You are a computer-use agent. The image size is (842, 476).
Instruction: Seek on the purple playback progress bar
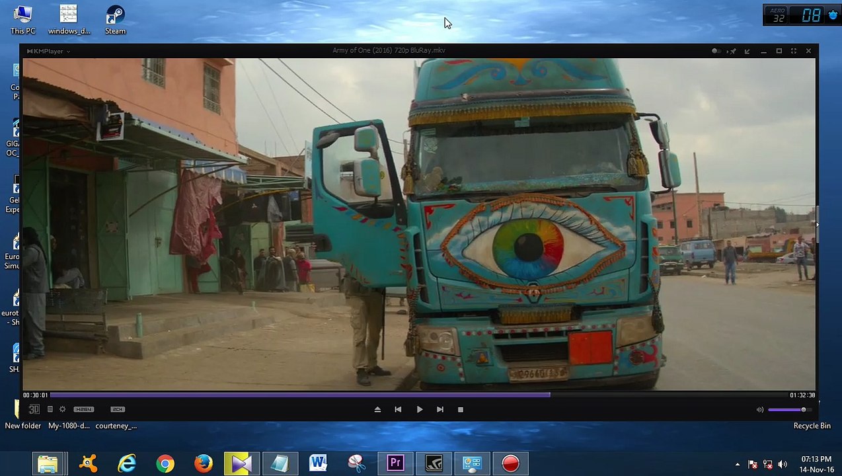tap(419, 395)
